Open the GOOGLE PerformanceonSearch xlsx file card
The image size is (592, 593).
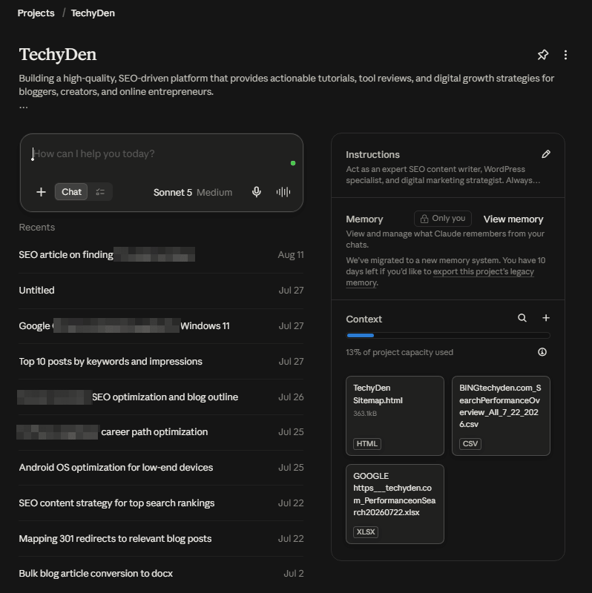[x=395, y=504]
